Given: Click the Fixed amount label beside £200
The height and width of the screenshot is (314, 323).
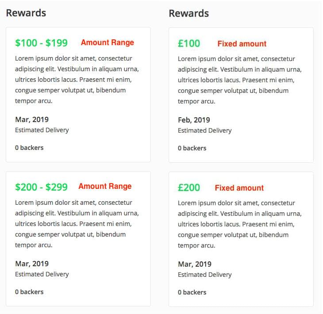Looking at the screenshot, I should point(239,188).
